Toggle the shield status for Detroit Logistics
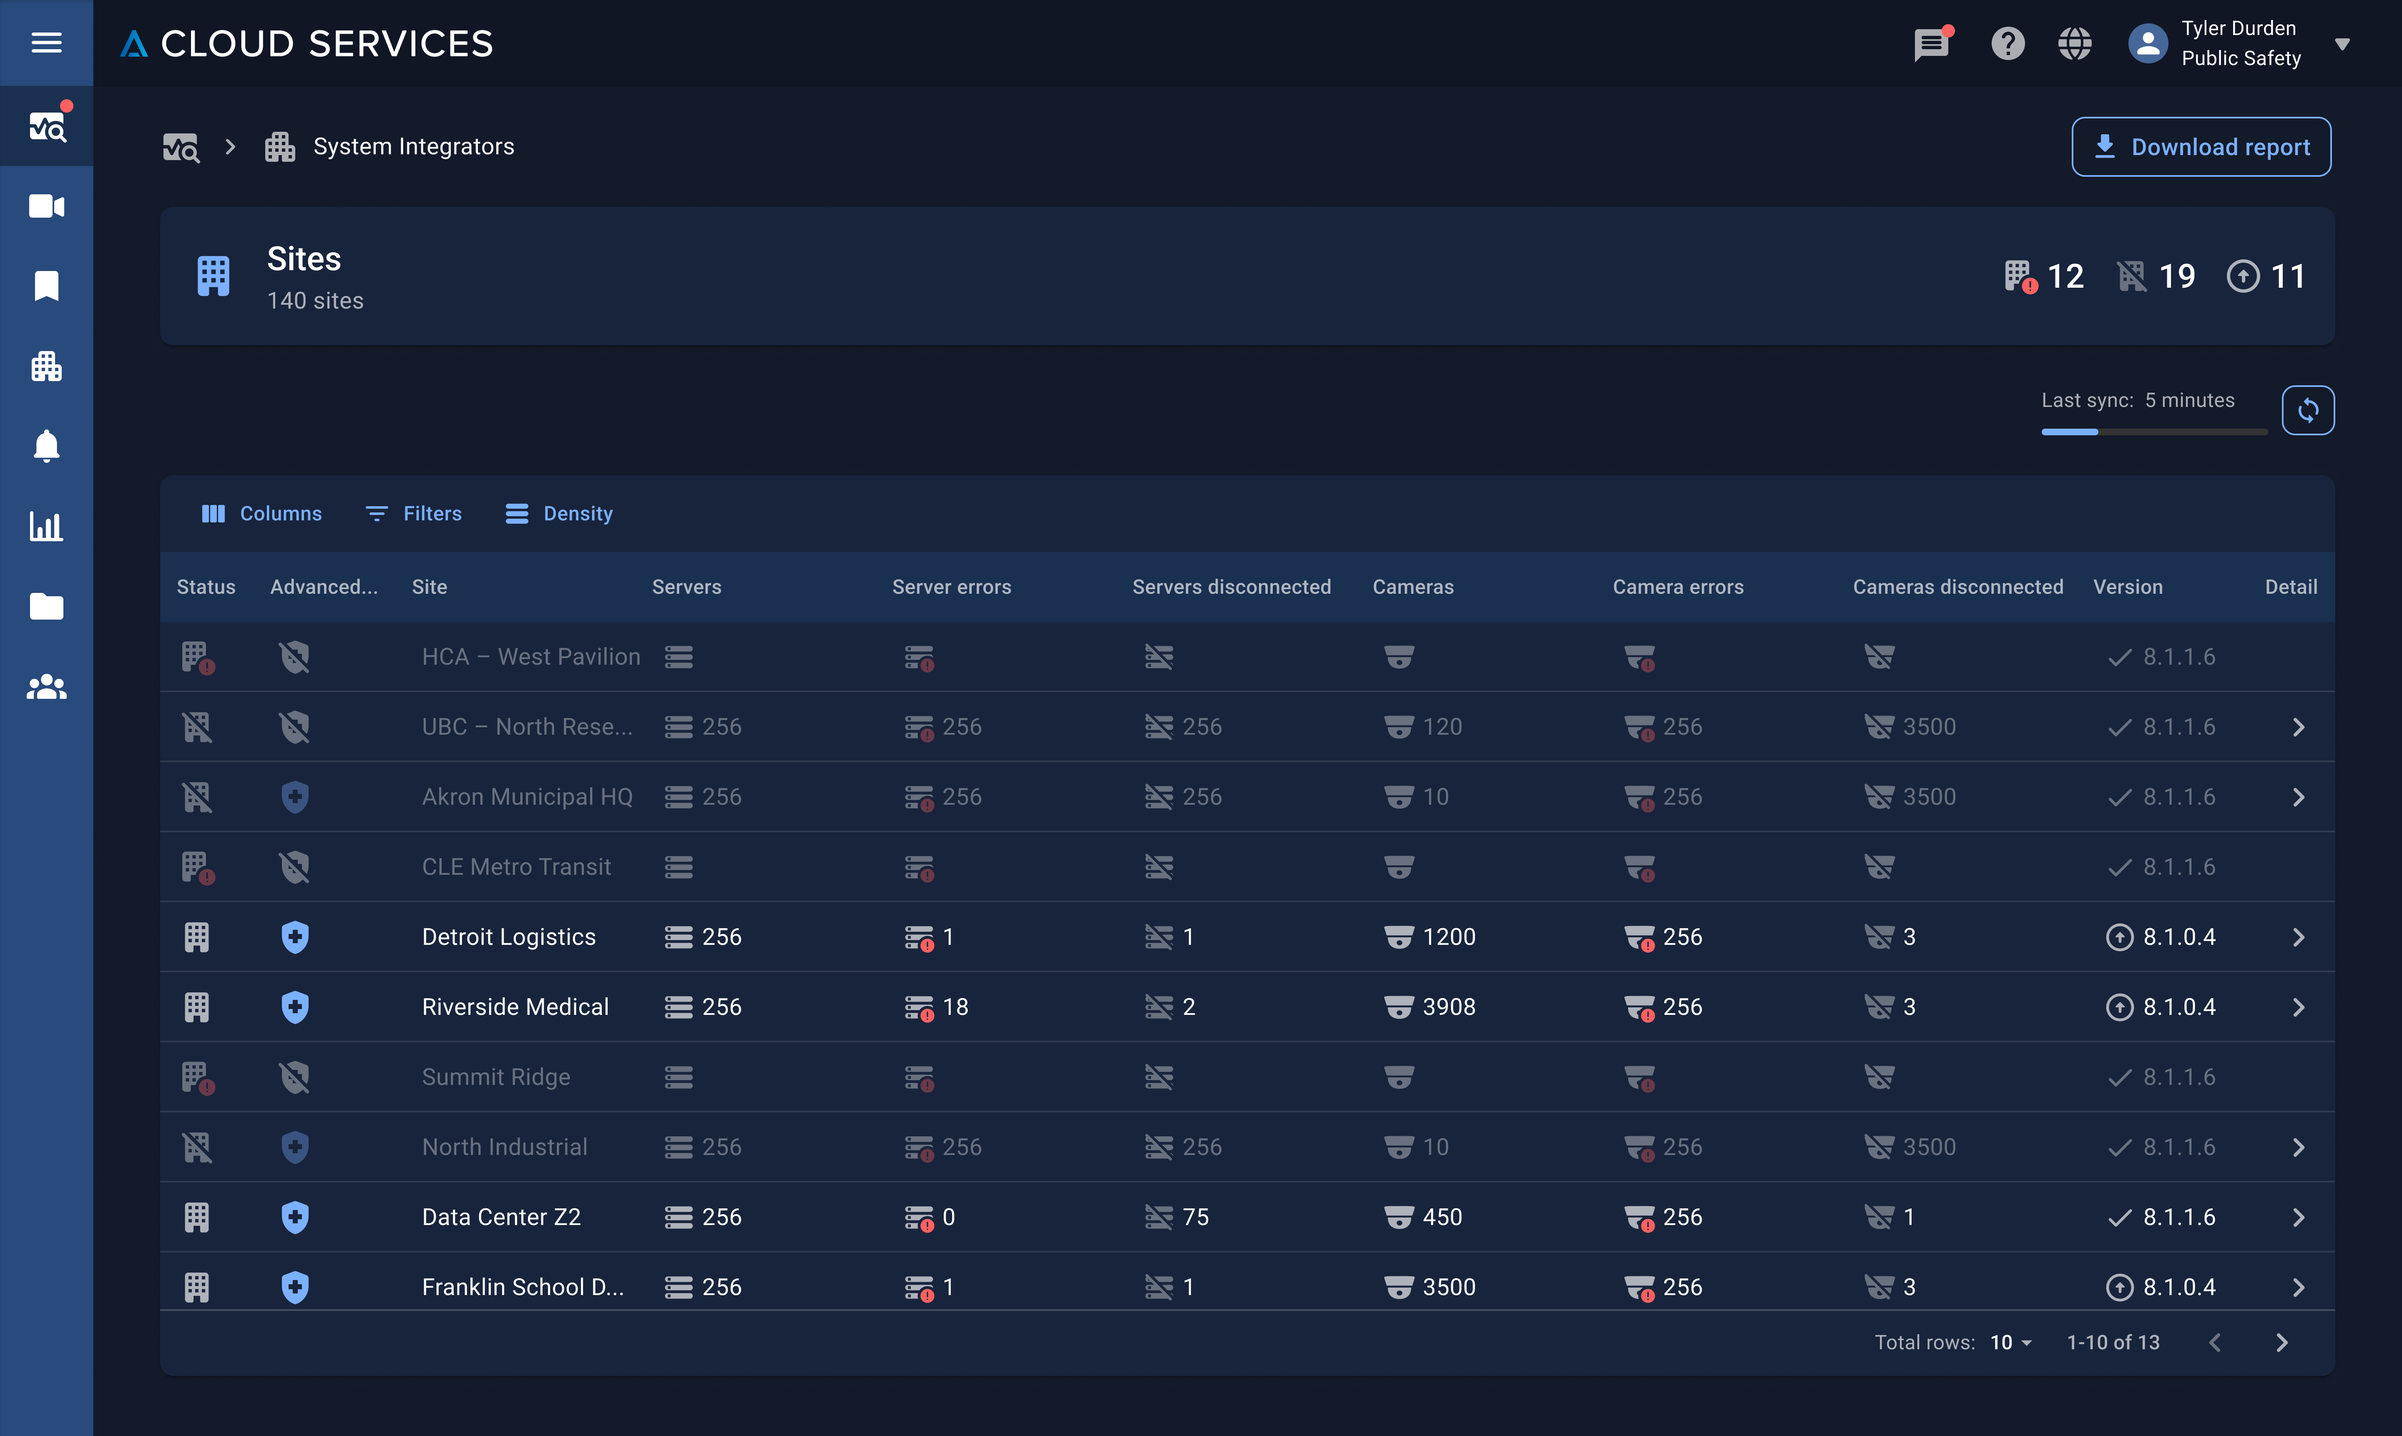2402x1436 pixels. pyautogui.click(x=295, y=936)
